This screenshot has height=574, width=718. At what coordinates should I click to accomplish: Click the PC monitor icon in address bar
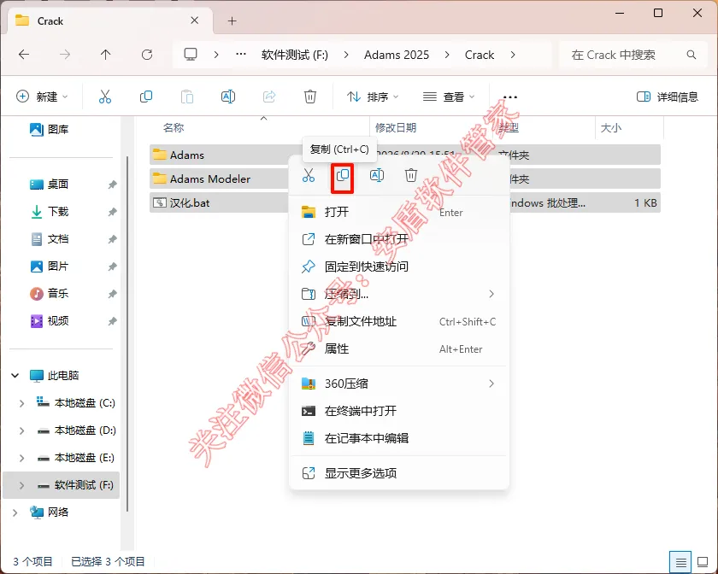[191, 55]
